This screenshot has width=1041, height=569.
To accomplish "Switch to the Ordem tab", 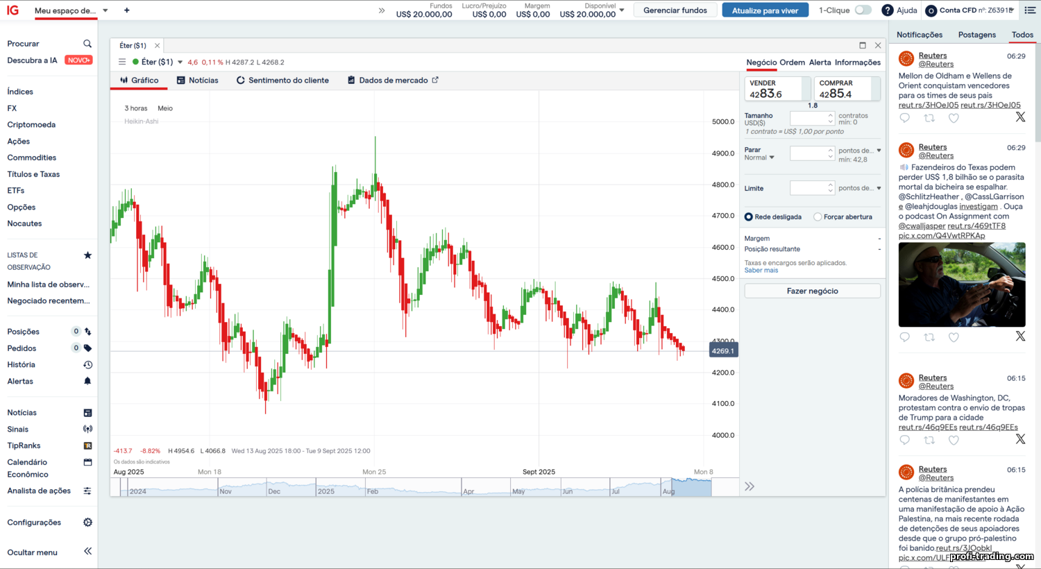I will click(x=792, y=62).
